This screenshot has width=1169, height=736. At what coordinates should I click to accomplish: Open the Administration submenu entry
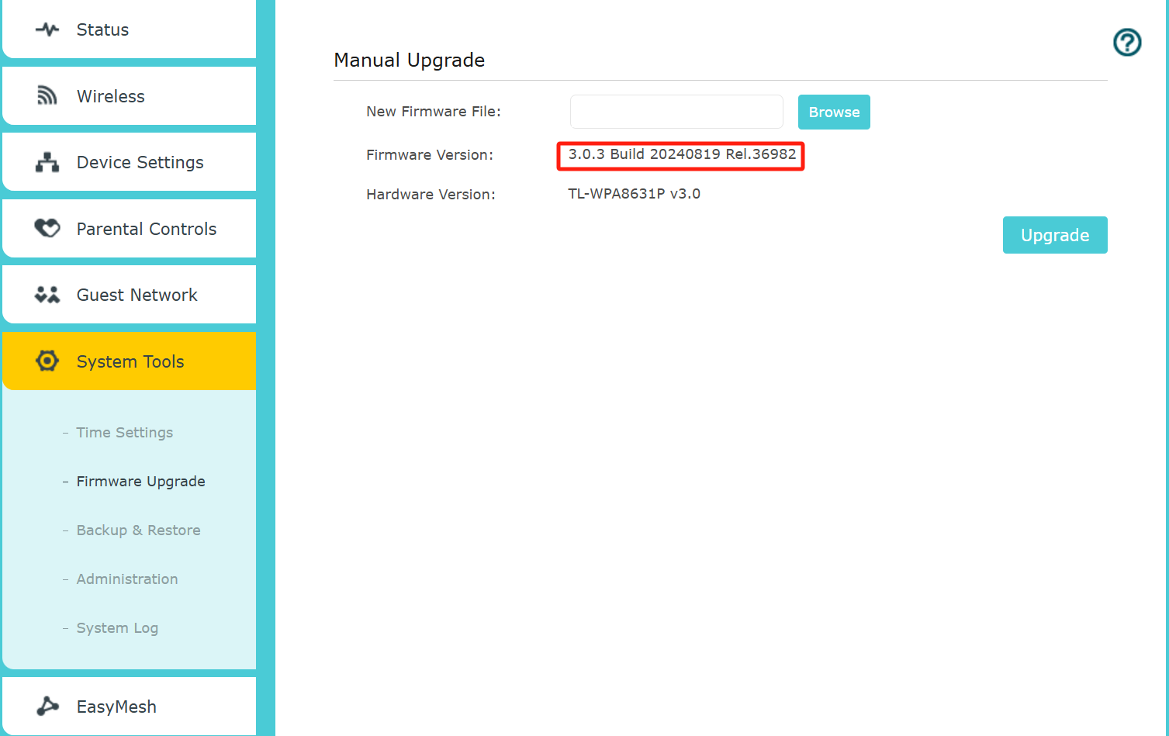[127, 579]
